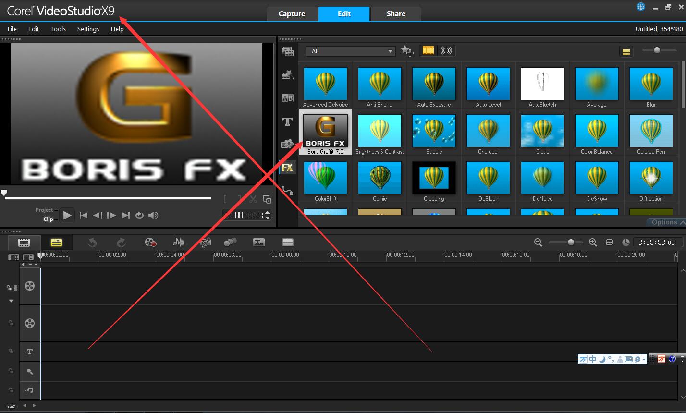The height and width of the screenshot is (413, 686).
Task: Select the Music track header
Action: (x=30, y=390)
